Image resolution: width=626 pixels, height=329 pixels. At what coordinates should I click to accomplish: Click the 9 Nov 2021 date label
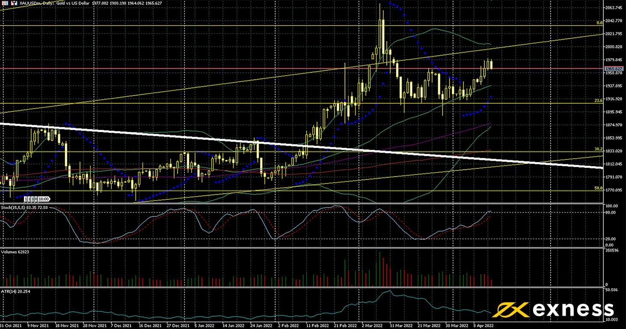(x=37, y=325)
